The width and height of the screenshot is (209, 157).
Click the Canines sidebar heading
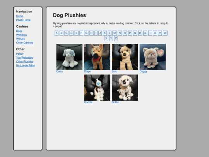(x=22, y=26)
